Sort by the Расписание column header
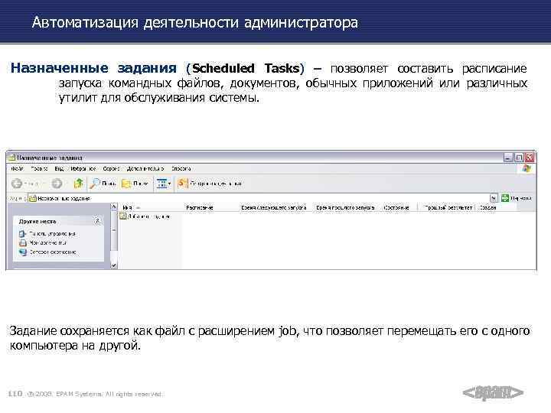 pyautogui.click(x=210, y=207)
